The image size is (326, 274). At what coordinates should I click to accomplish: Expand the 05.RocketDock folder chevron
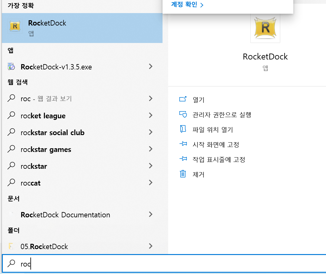pos(151,246)
